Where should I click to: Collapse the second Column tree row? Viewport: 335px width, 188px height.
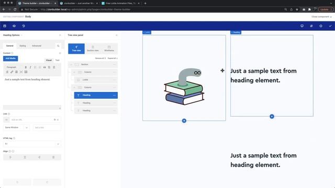point(74,87)
